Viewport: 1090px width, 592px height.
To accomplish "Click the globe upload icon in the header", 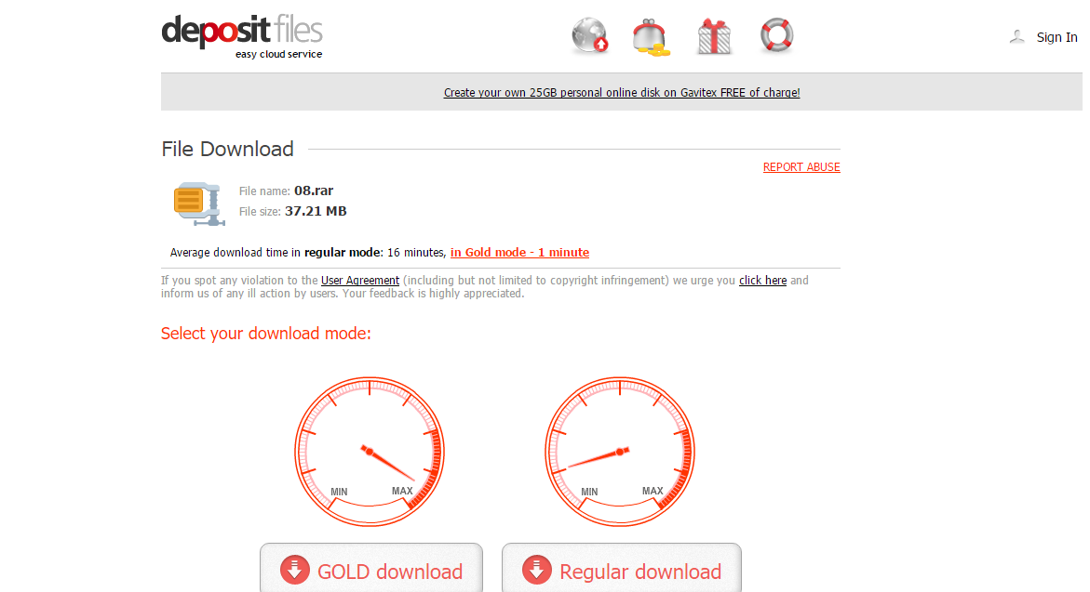I will click(589, 36).
